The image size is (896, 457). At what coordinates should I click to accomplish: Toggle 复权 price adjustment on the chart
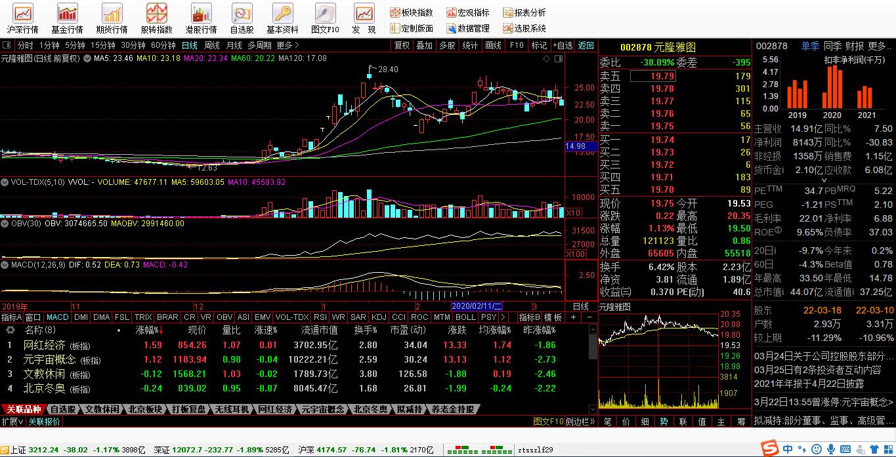pyautogui.click(x=402, y=45)
